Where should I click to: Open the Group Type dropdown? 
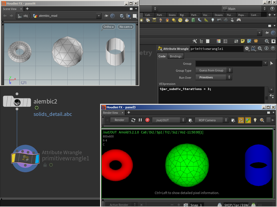pos(214,70)
